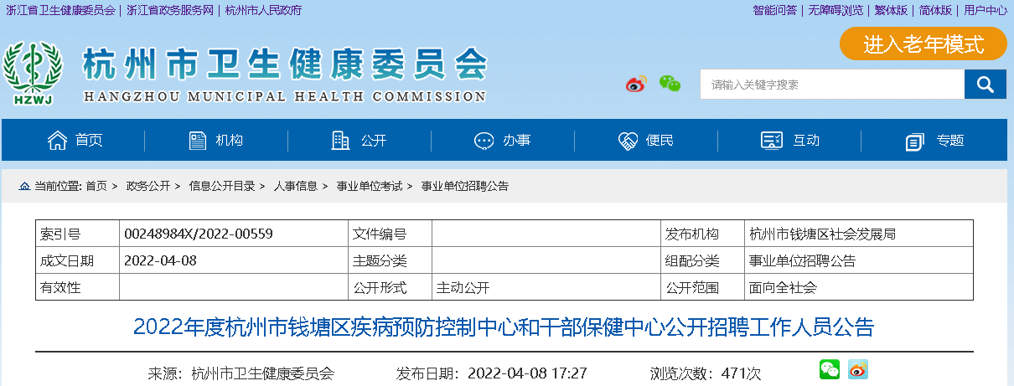Go to 信息公开目录 in breadcrumb
Image resolution: width=1014 pixels, height=386 pixels.
(222, 186)
